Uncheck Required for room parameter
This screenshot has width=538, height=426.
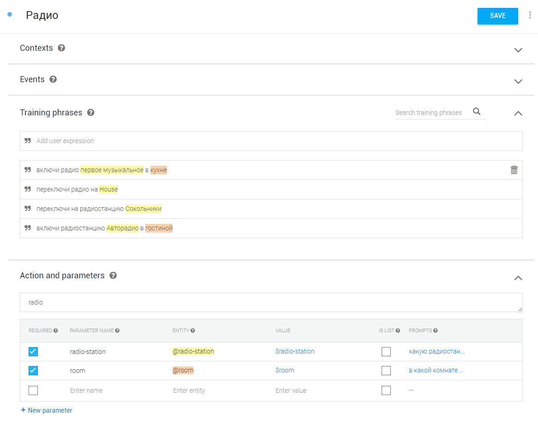33,371
